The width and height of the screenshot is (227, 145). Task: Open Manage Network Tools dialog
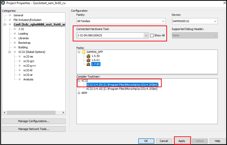coord(34,129)
